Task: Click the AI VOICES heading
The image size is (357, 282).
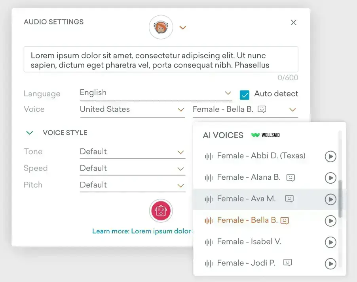Action: (223, 135)
